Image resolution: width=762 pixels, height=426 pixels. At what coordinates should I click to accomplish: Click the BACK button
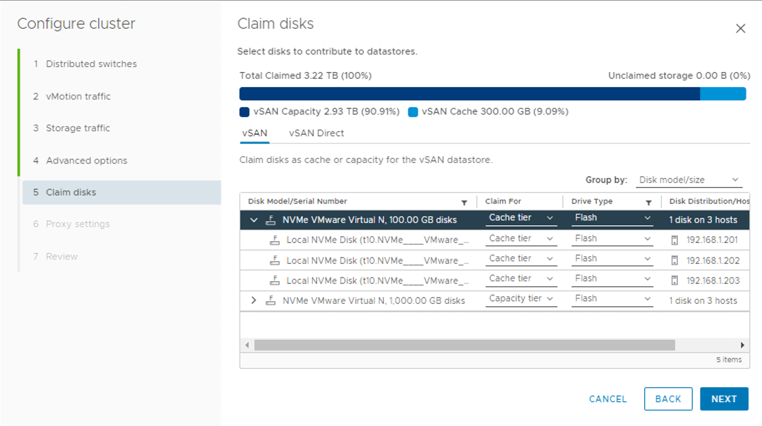tap(668, 399)
